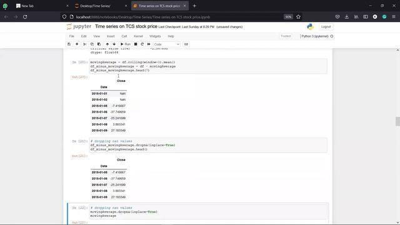The image size is (400, 225).
Task: Restart the kernel icon
Action: tap(142, 44)
